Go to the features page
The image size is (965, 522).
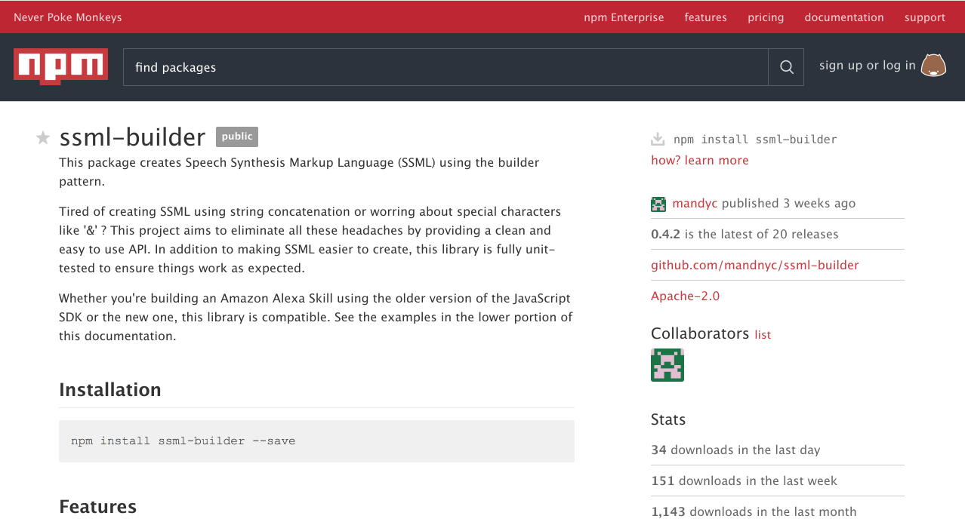point(705,17)
